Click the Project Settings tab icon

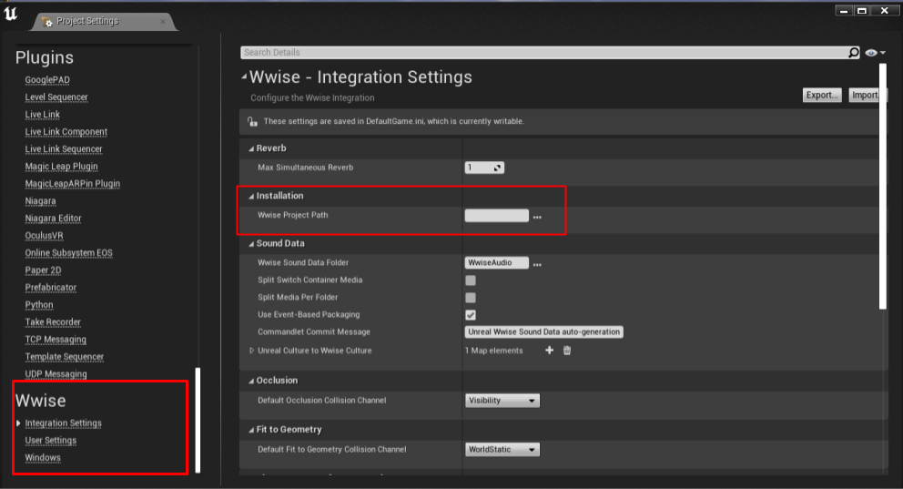click(x=47, y=21)
